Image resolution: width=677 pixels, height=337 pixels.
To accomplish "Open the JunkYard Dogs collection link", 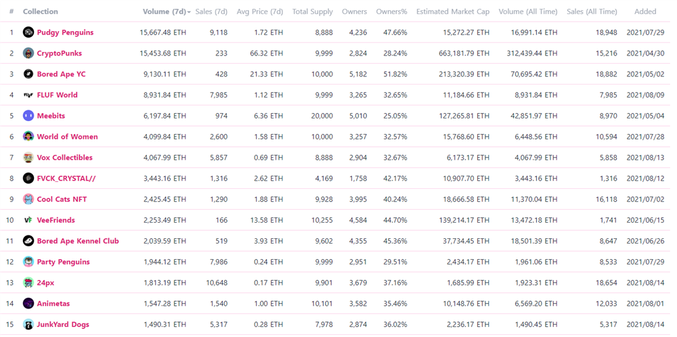I will point(63,325).
